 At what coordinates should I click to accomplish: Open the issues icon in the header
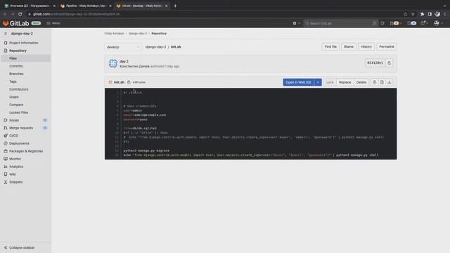[x=382, y=23]
